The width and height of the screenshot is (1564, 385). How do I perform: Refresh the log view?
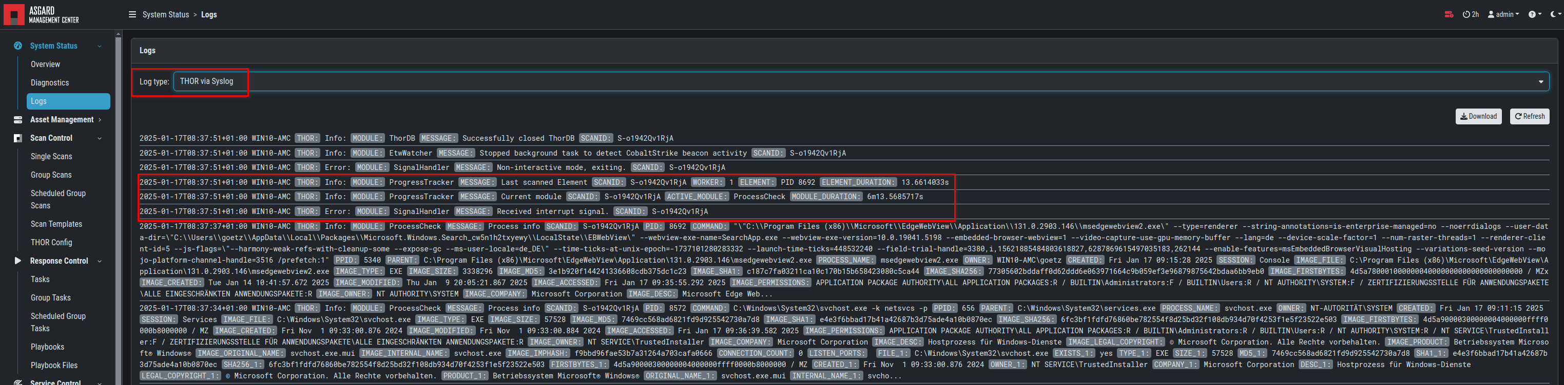1529,116
